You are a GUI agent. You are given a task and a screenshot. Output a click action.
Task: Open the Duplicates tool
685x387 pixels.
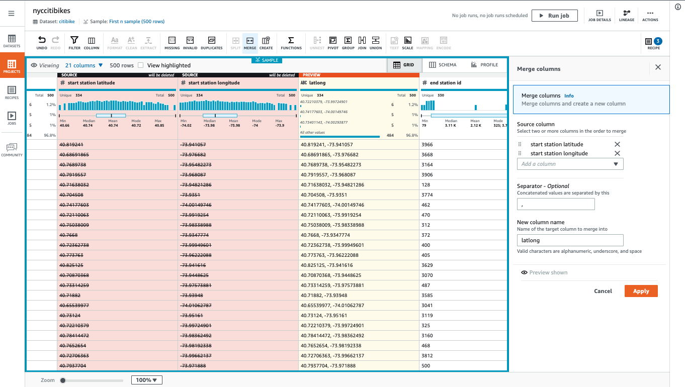[211, 43]
